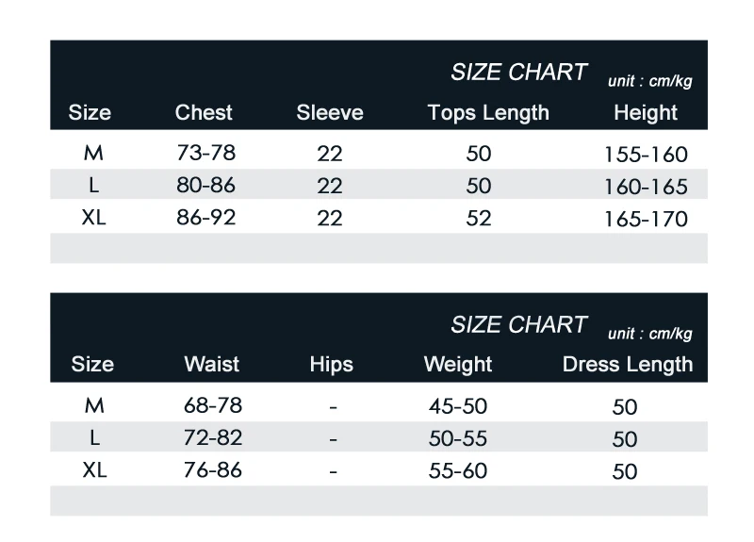Click chest measurement 80-86
This screenshot has width=754, height=542.
coord(205,185)
